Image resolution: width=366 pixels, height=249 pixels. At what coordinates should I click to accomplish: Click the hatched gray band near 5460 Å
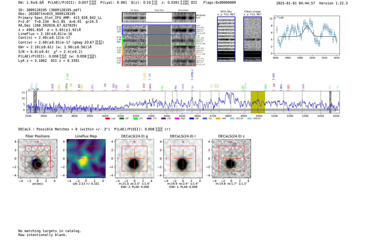tap(330, 102)
